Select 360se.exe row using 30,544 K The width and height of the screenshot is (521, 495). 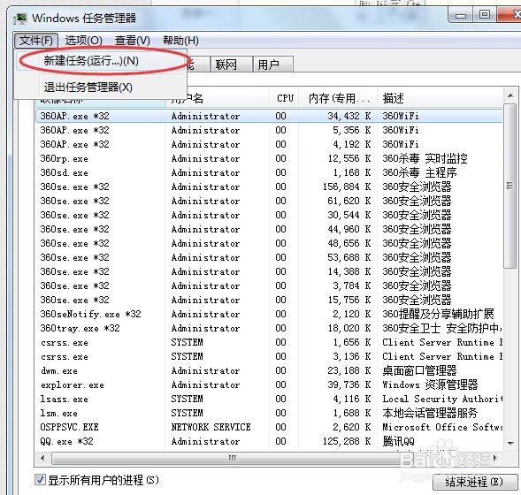[x=269, y=215]
